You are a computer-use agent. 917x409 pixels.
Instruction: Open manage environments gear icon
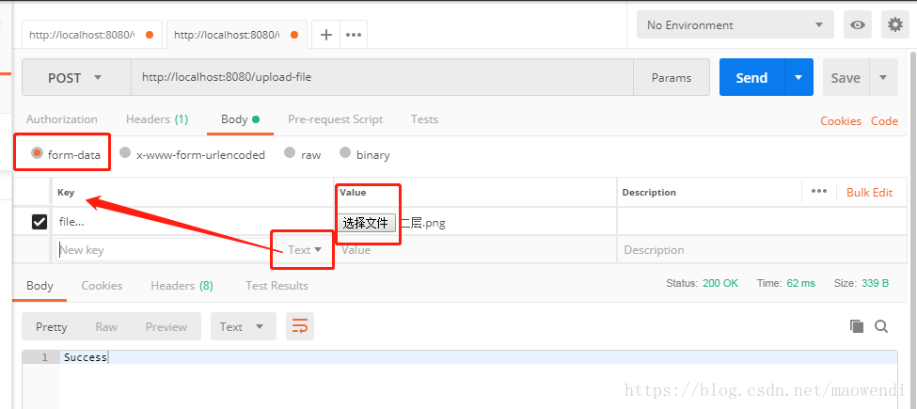point(894,25)
